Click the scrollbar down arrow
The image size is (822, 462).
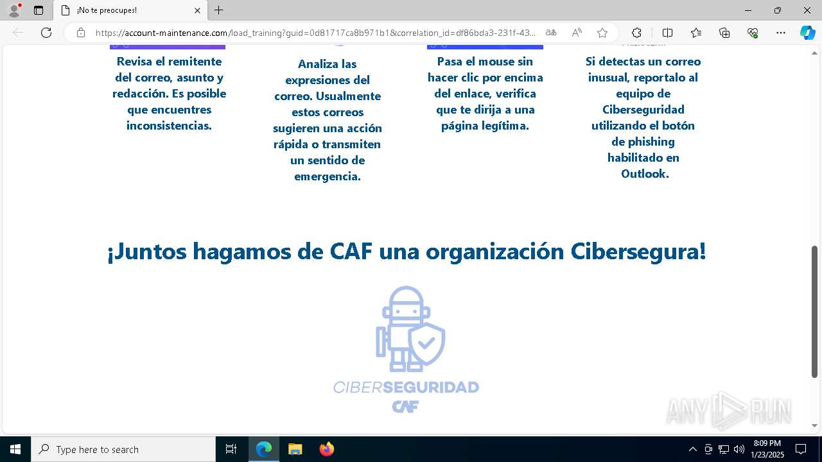pos(815,425)
